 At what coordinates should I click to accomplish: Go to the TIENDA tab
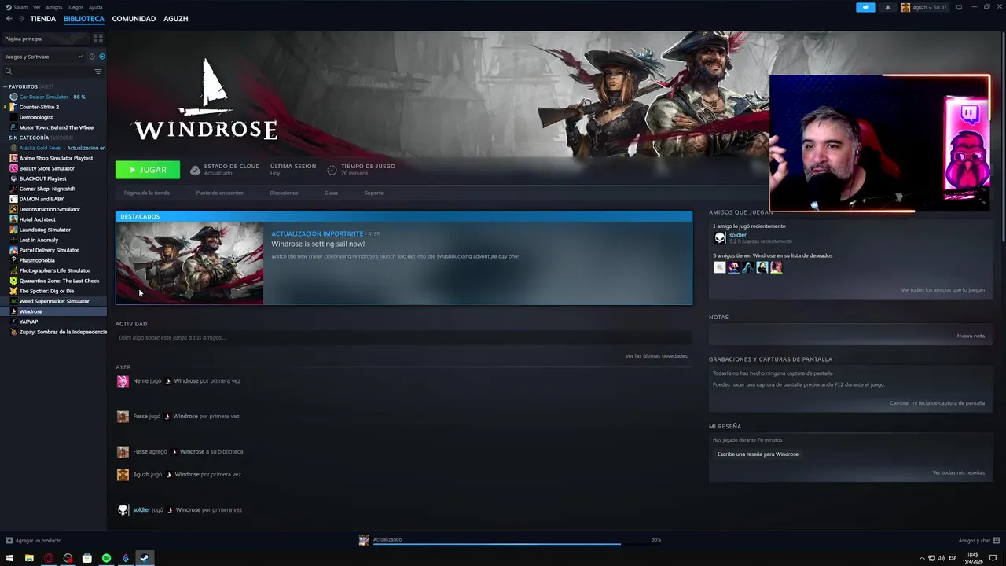tap(43, 19)
